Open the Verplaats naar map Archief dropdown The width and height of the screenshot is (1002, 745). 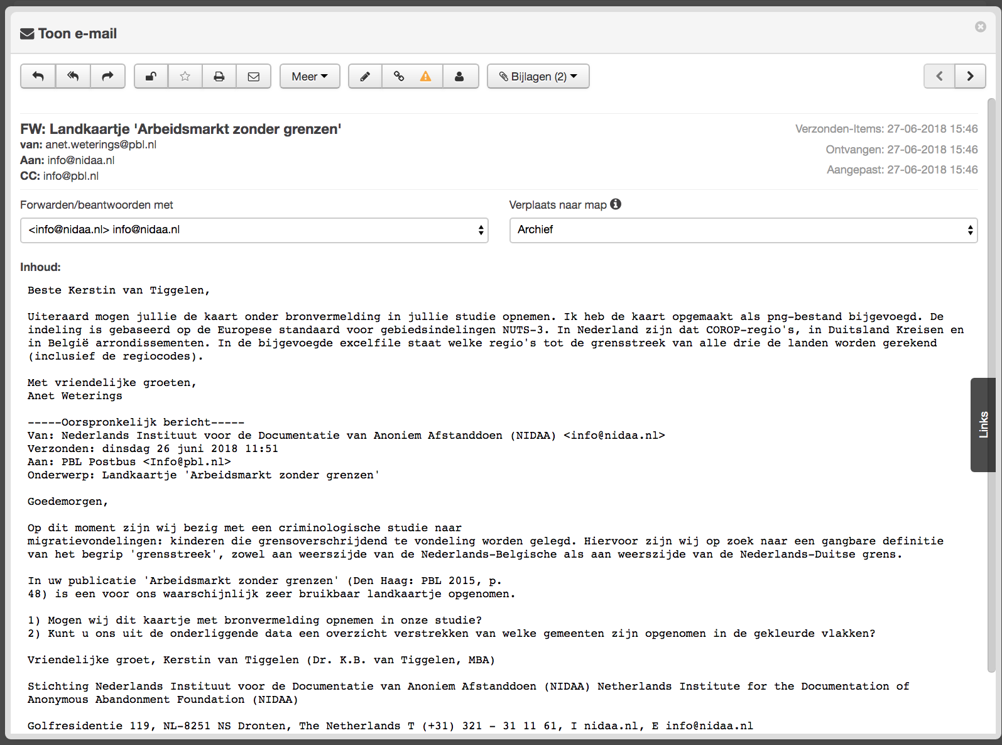[x=744, y=230]
